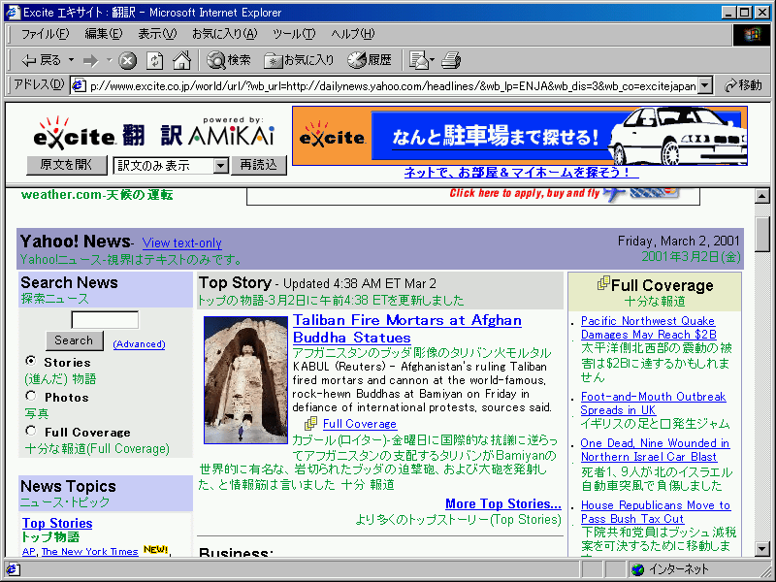Select the Full Coverage radio button

(31, 431)
